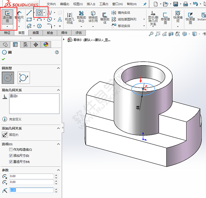Select the Polygon sketch tool
Viewport: 206px width, 198px height.
click(x=39, y=26)
